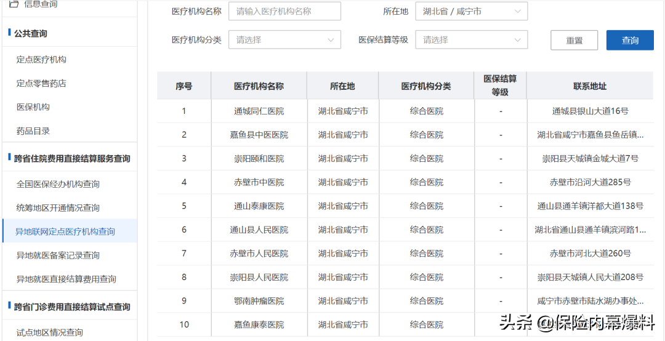Select 鄂南肿瘤医院 in the table
Screen dimensions: 665x341
click(x=259, y=301)
